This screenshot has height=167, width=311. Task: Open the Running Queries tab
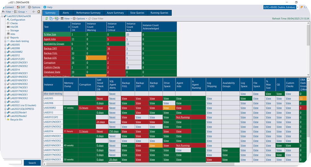pyautogui.click(x=159, y=13)
